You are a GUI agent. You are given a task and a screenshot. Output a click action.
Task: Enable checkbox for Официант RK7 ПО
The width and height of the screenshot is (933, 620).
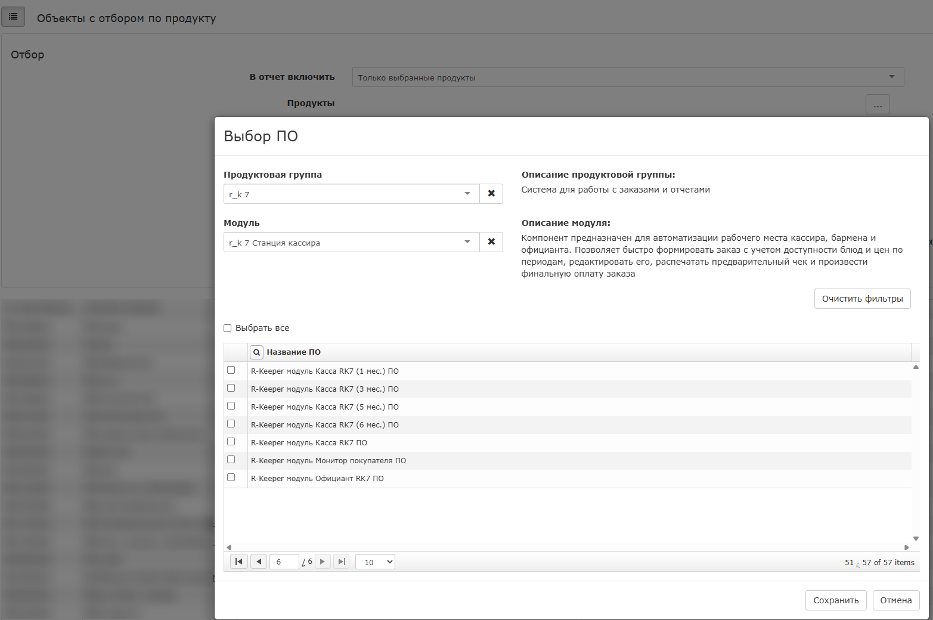(231, 478)
